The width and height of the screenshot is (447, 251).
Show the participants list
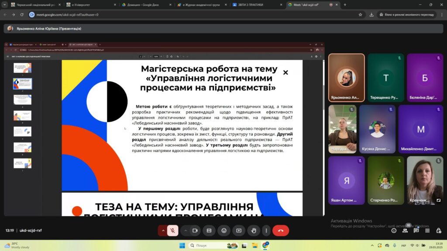(405, 231)
